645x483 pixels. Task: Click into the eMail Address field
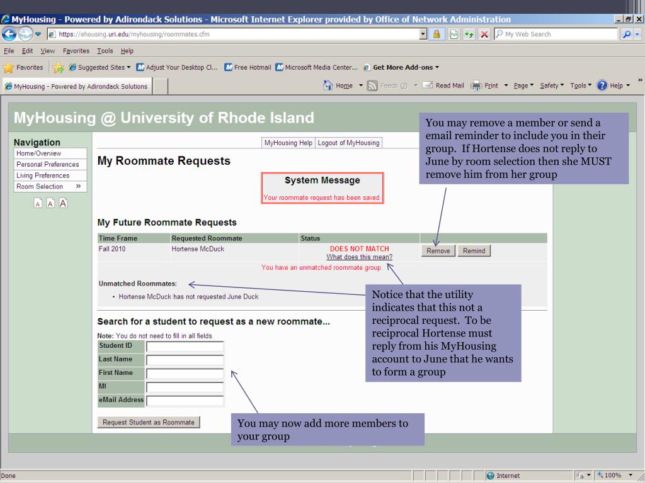(x=185, y=401)
